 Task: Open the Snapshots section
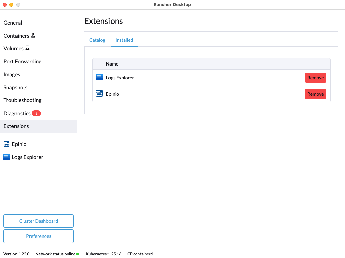tap(15, 87)
